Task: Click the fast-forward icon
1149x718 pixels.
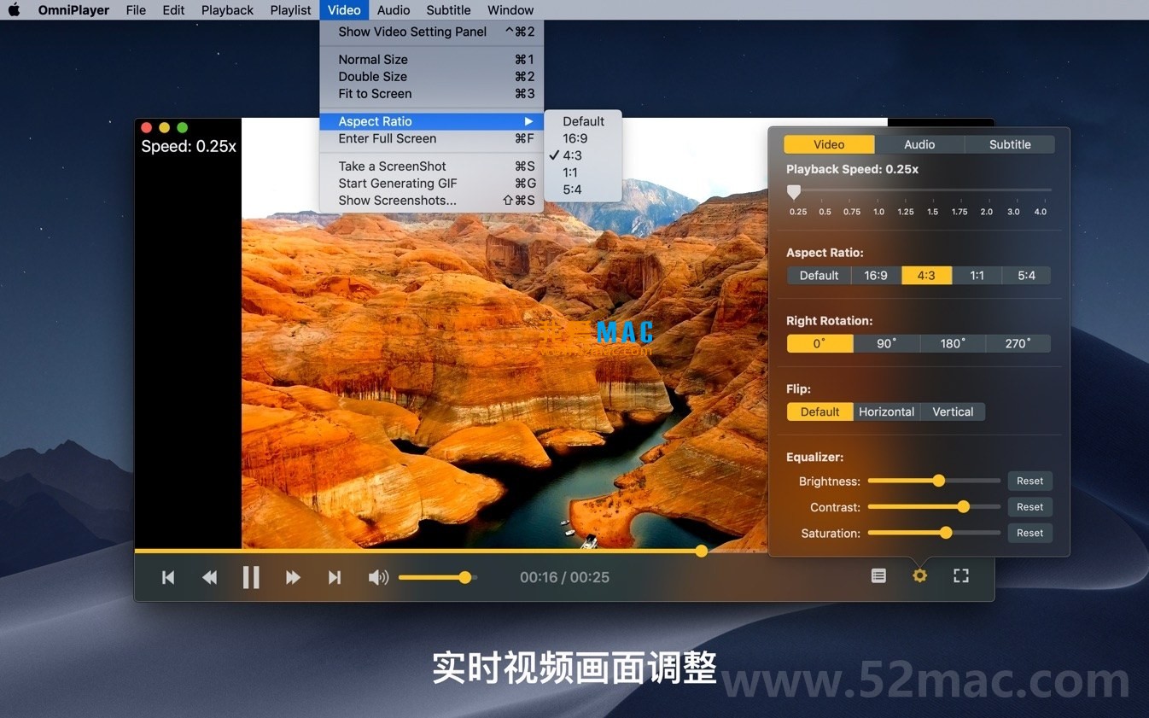Action: (293, 577)
